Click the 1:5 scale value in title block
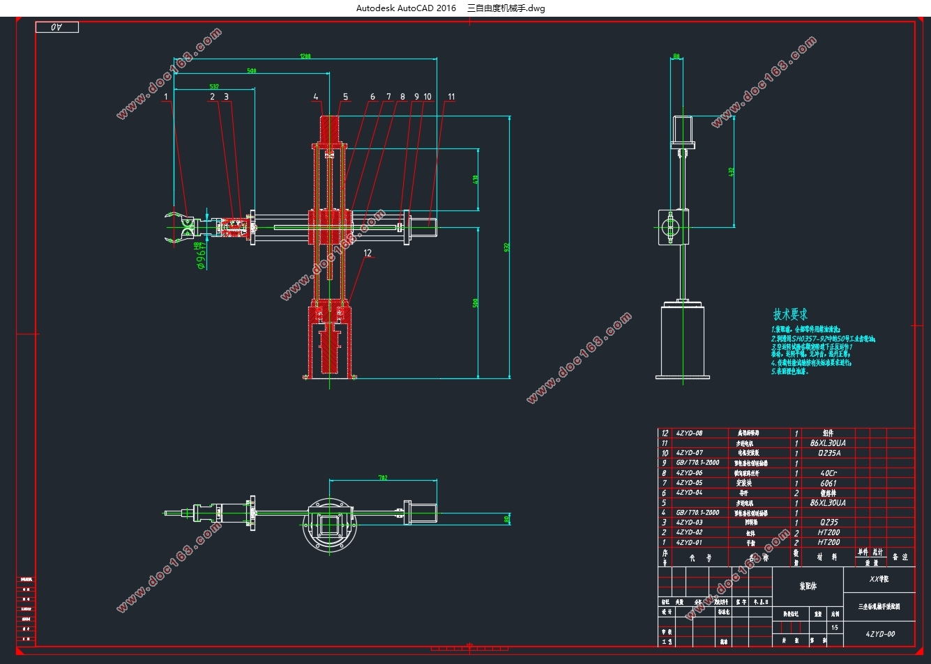Image resolution: width=931 pixels, height=664 pixels. point(835,628)
